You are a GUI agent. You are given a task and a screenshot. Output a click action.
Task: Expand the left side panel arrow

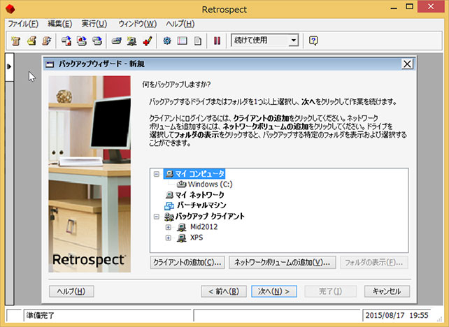coord(9,66)
